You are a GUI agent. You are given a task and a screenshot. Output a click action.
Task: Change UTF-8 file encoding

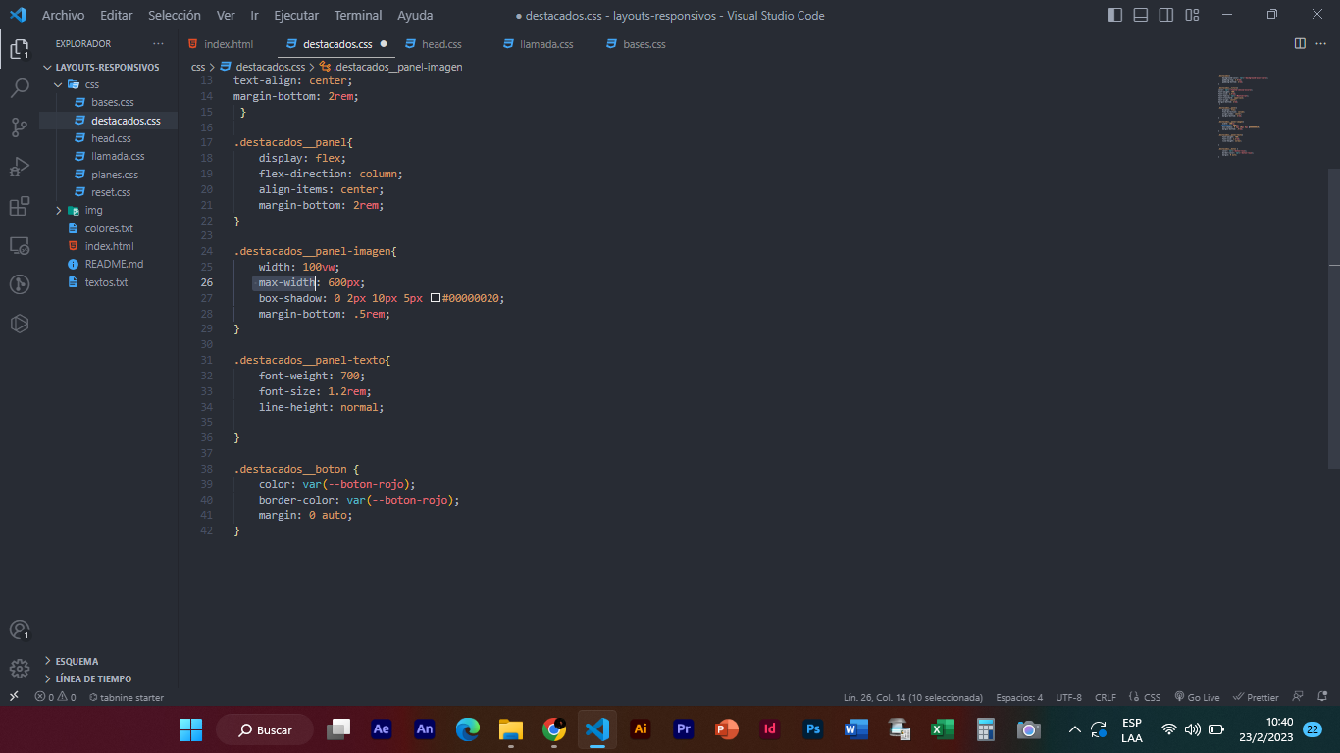[x=1068, y=697]
